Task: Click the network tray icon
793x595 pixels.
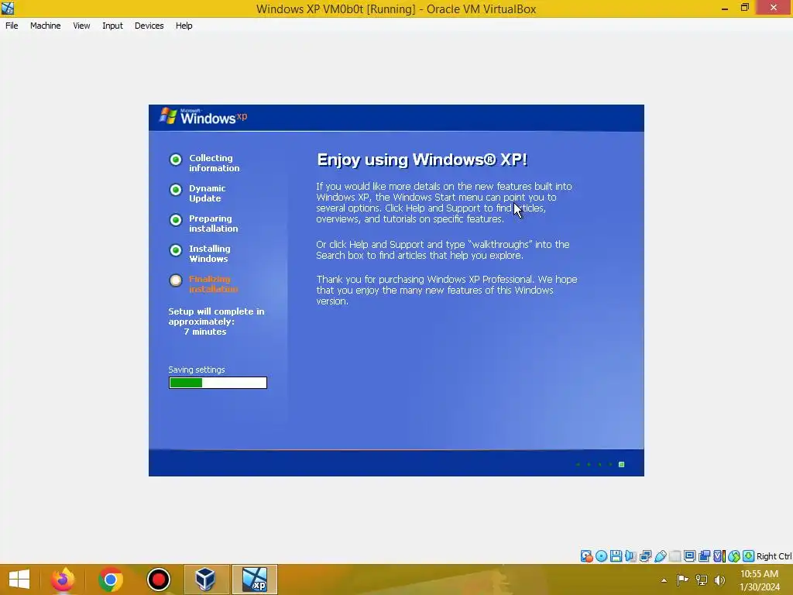Action: [x=702, y=580]
